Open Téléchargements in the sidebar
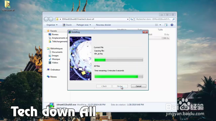This screenshot has height=121, width=216. (58, 41)
